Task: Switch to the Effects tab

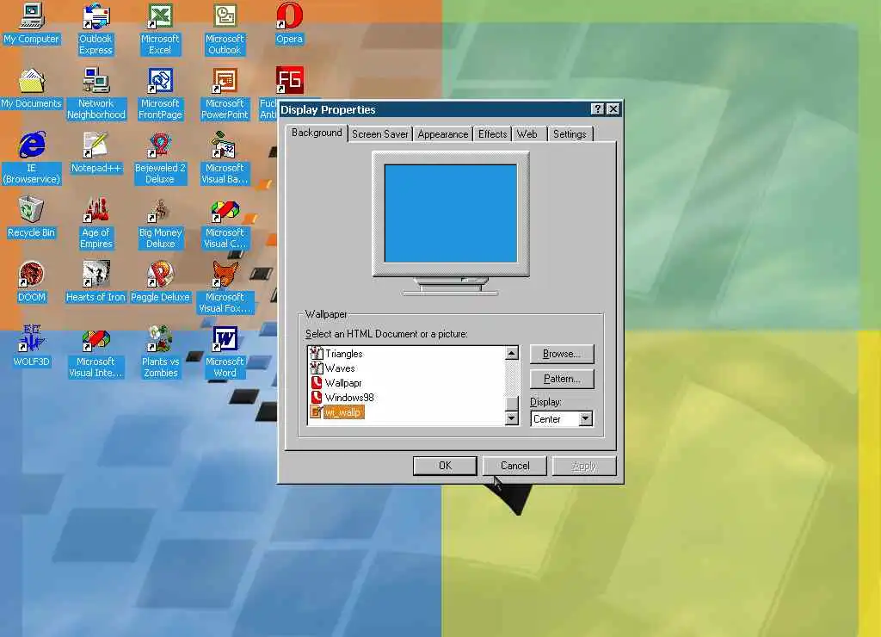Action: (492, 134)
